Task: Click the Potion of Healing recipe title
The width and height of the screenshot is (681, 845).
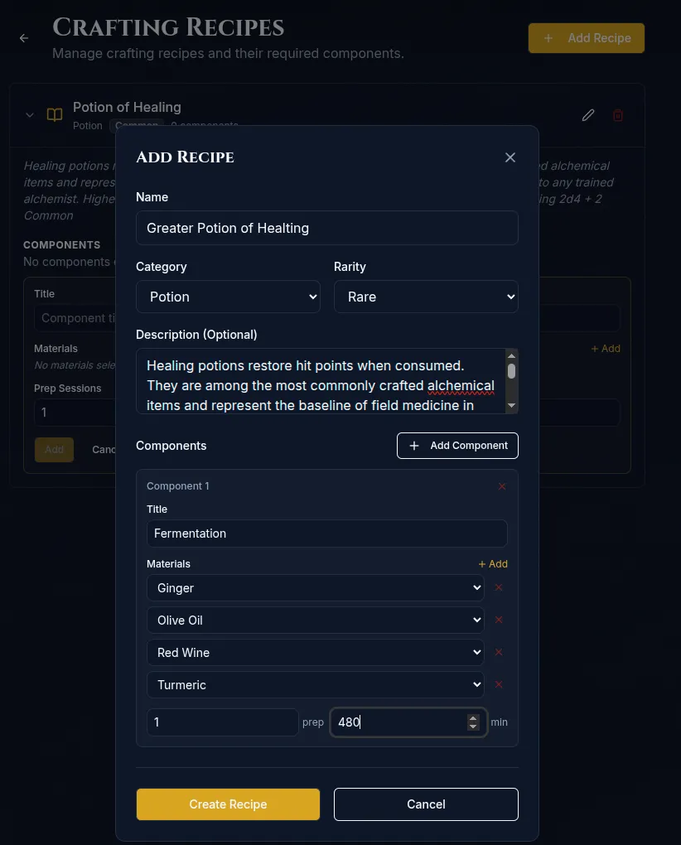Action: point(127,107)
